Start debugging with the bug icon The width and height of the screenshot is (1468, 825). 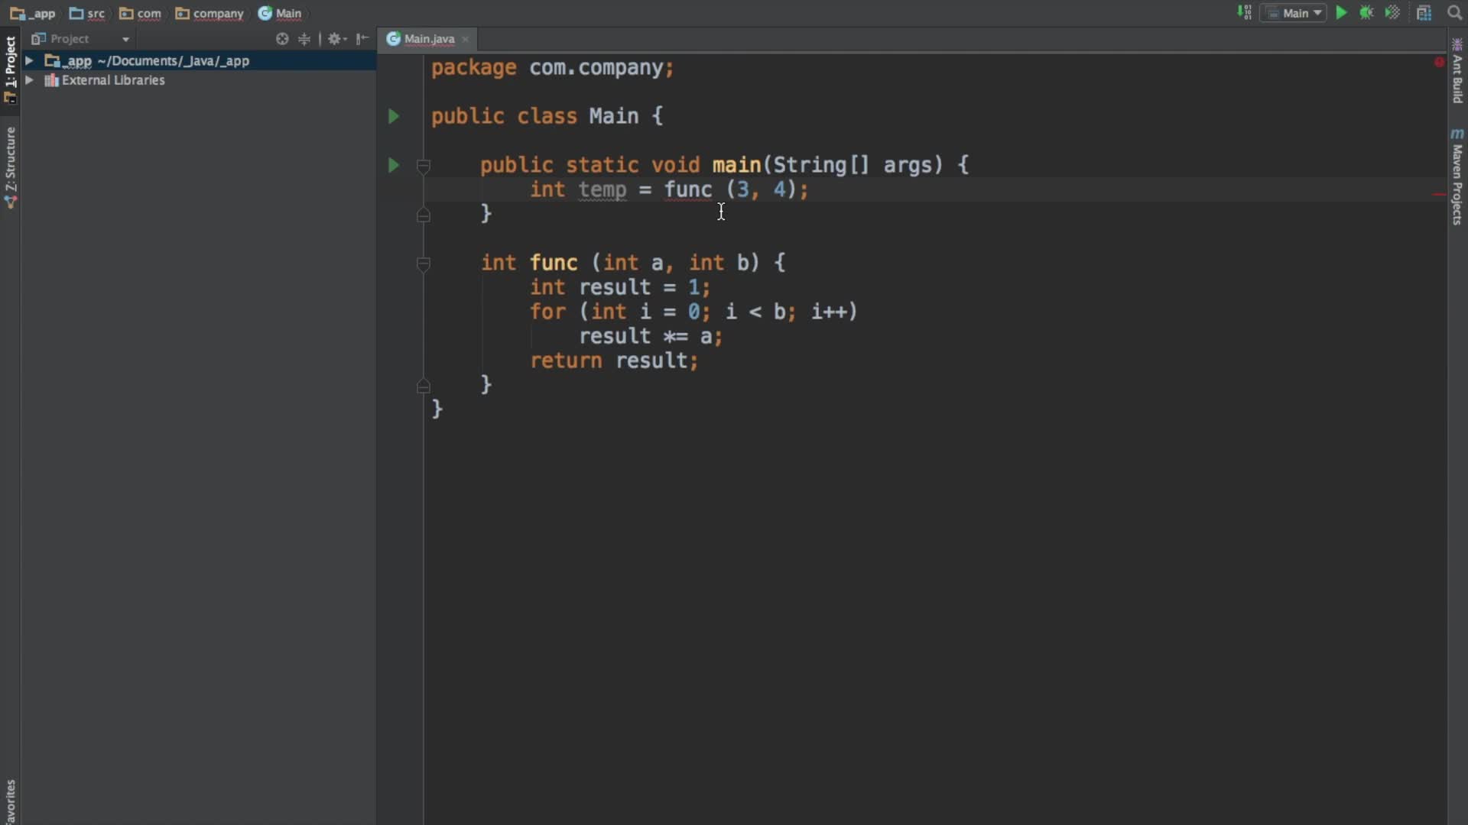coord(1366,13)
